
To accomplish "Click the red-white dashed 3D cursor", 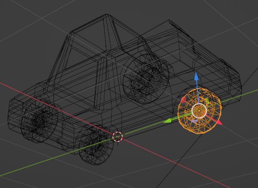I will [117, 136].
